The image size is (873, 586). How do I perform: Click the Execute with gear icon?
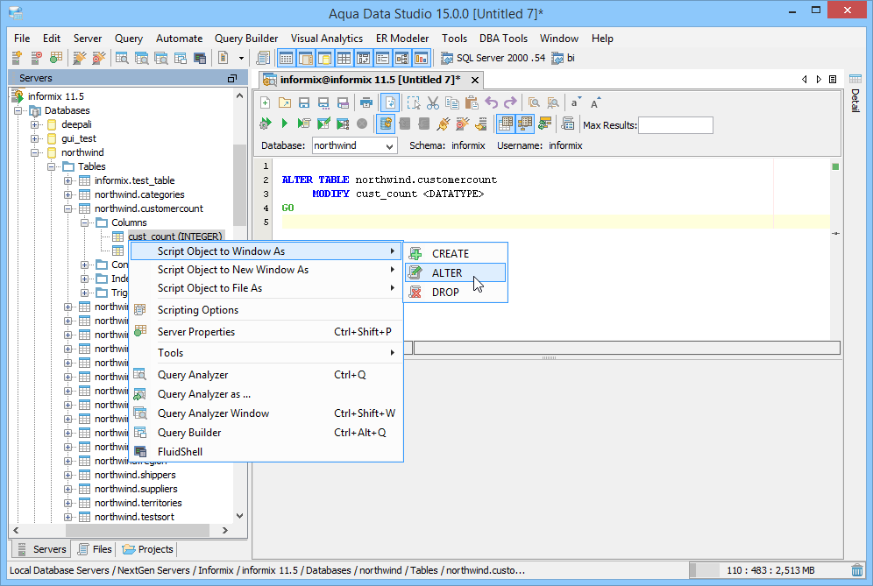265,124
